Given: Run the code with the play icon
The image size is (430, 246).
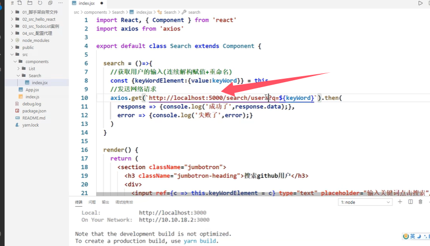Looking at the screenshot, I should 420,3.
